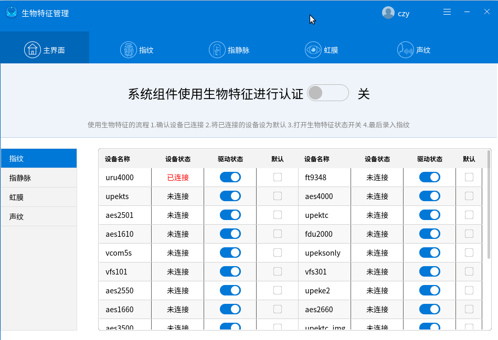Check default box for vcom5s

point(278,253)
